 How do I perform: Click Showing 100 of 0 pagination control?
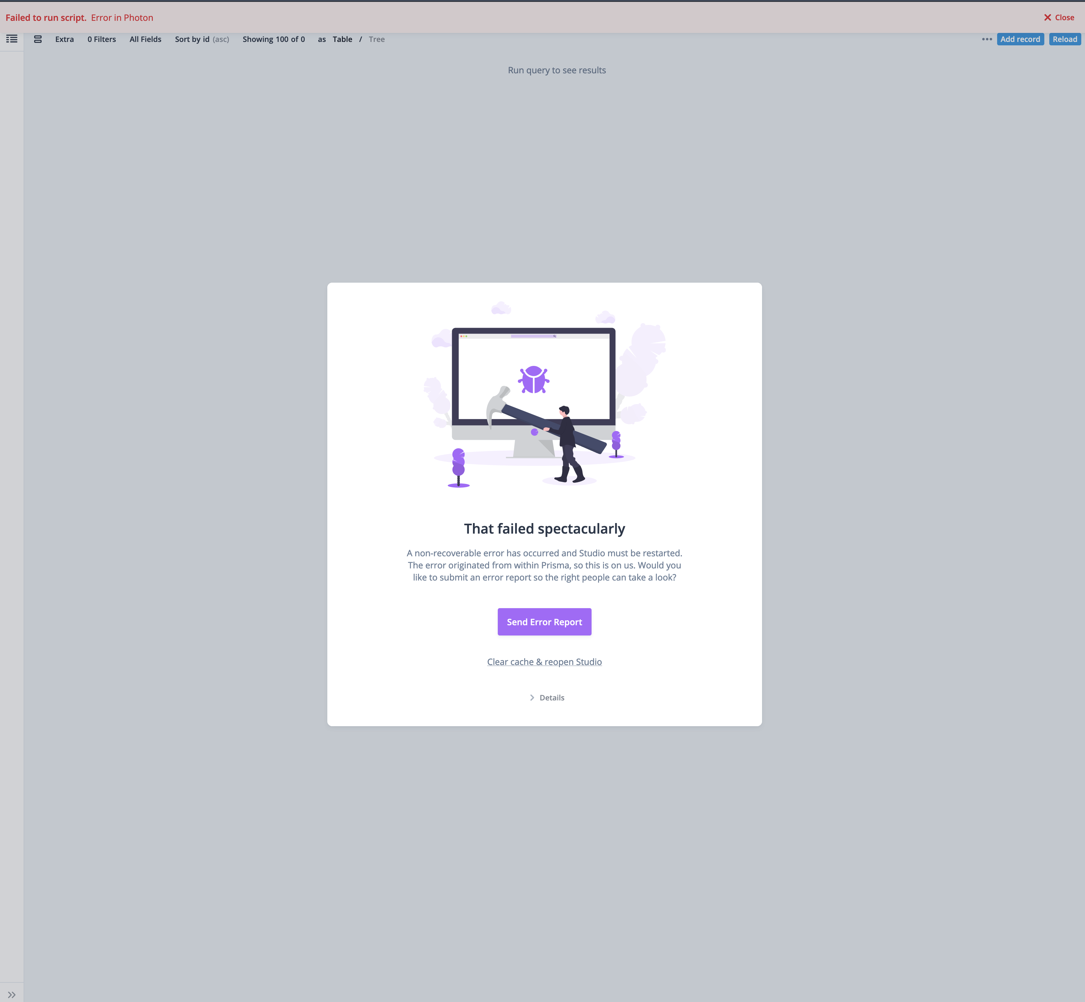[274, 39]
